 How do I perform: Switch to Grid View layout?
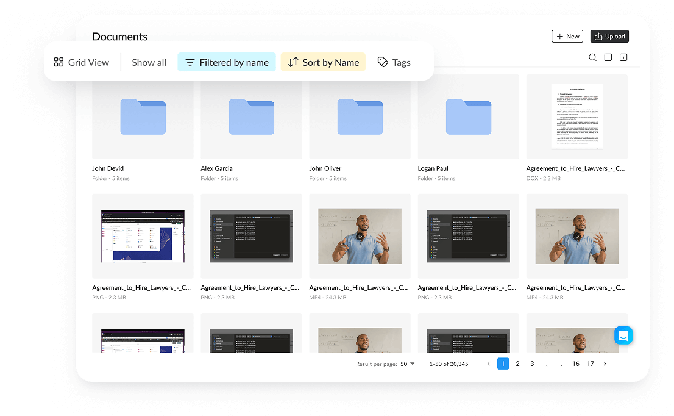click(x=82, y=62)
